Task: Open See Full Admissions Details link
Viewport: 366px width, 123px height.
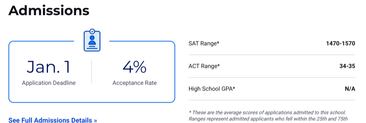Action: 53,120
